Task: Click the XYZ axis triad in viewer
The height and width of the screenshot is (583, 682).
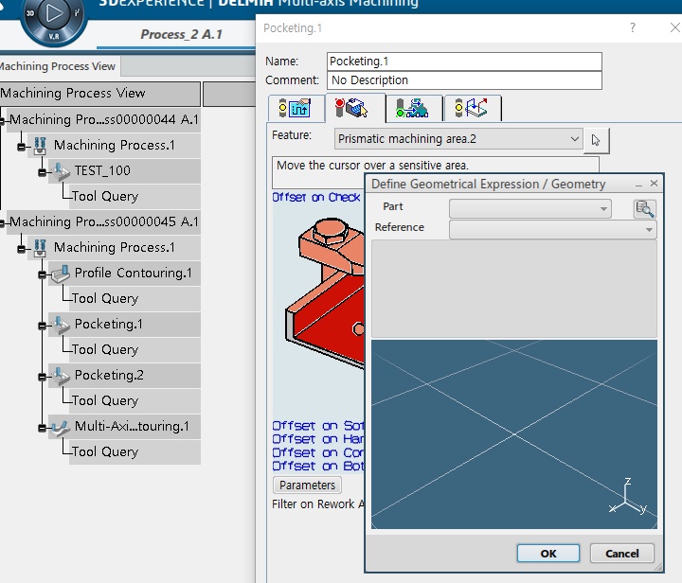Action: pos(628,496)
